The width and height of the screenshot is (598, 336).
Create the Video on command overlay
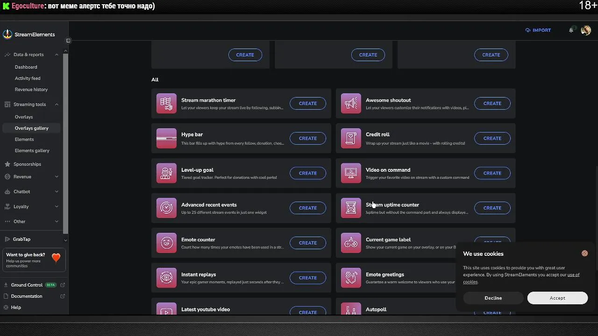pyautogui.click(x=492, y=173)
